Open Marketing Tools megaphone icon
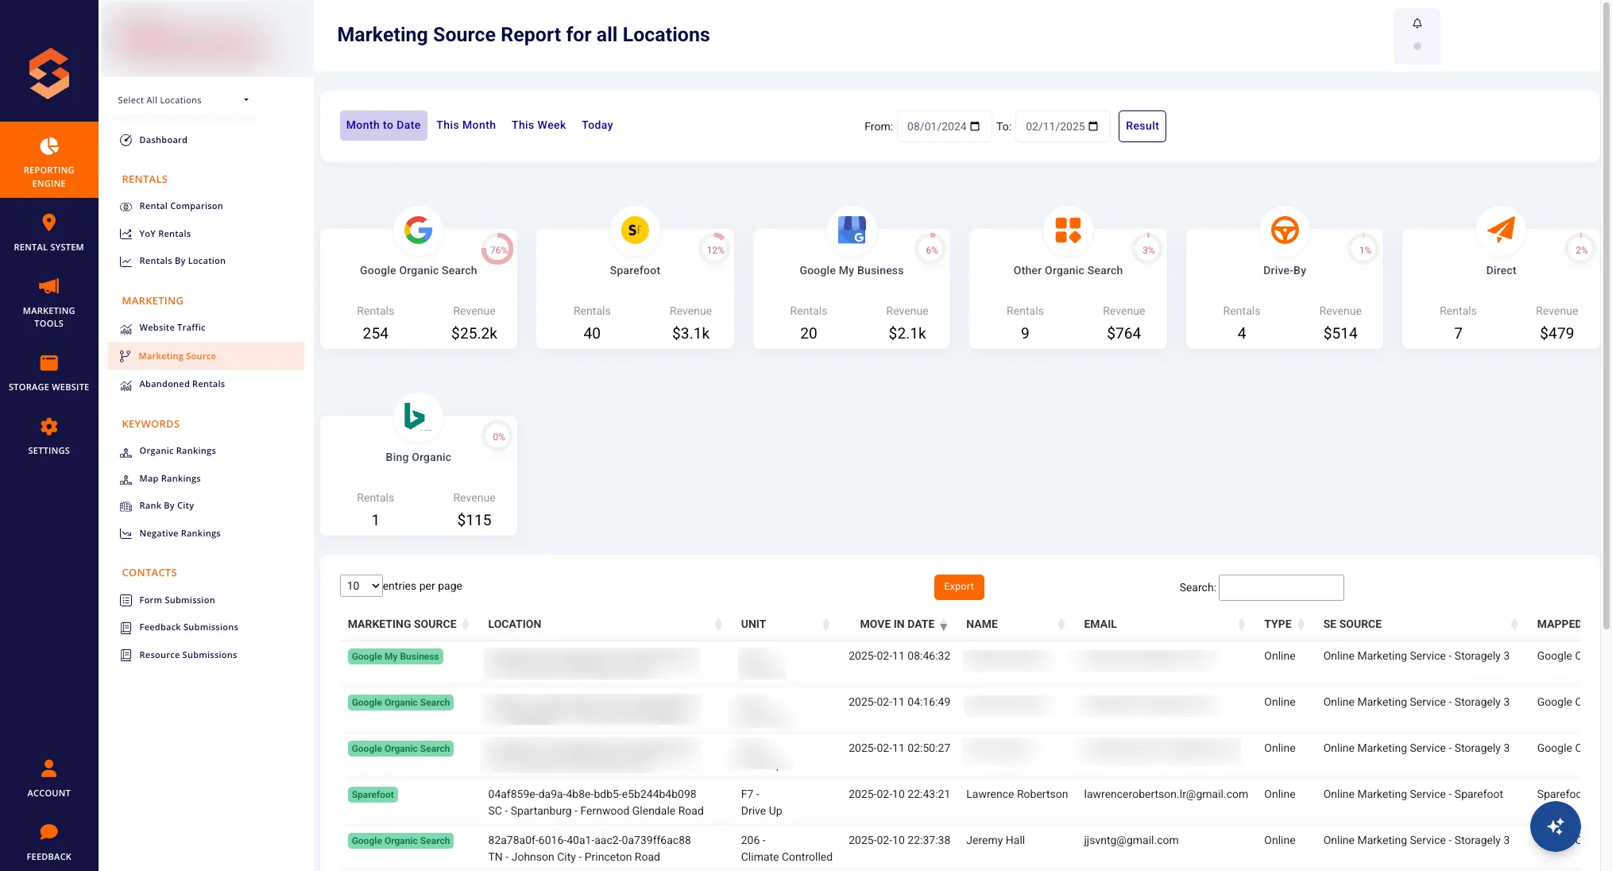Viewport: 1612px width, 871px height. (x=48, y=286)
